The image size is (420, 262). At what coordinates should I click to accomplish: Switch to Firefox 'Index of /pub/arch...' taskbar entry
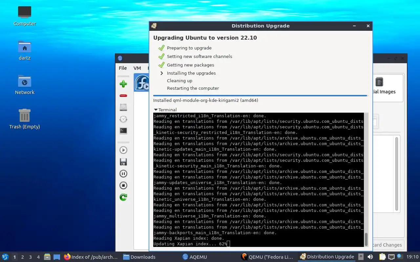pyautogui.click(x=91, y=257)
